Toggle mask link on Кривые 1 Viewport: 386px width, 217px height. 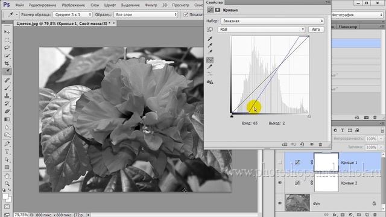[312, 162]
